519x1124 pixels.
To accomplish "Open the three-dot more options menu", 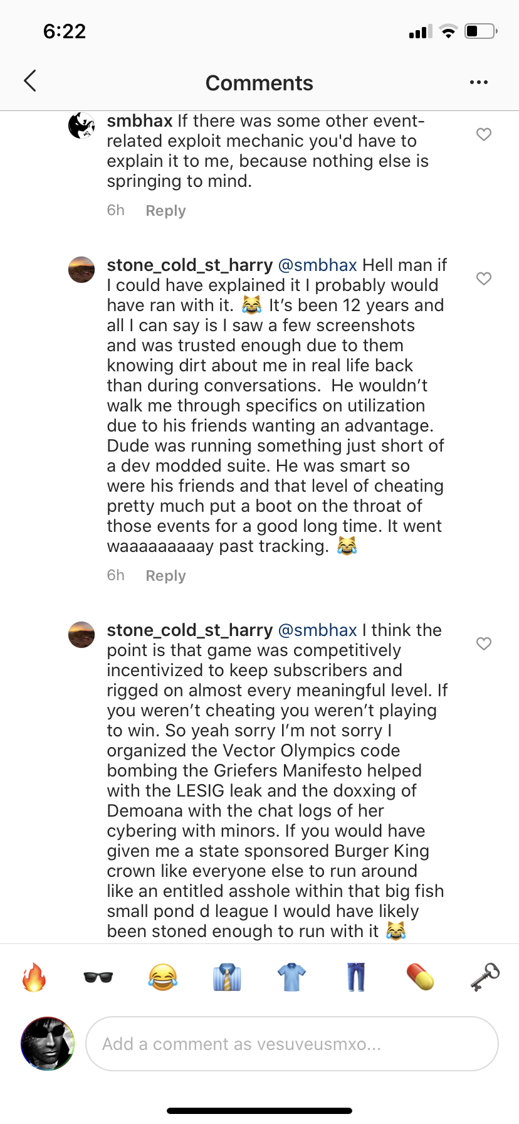I will 479,82.
